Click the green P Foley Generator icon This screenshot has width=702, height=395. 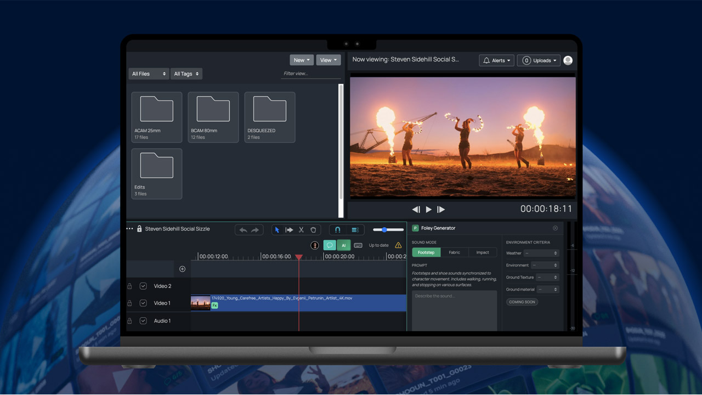(x=415, y=228)
